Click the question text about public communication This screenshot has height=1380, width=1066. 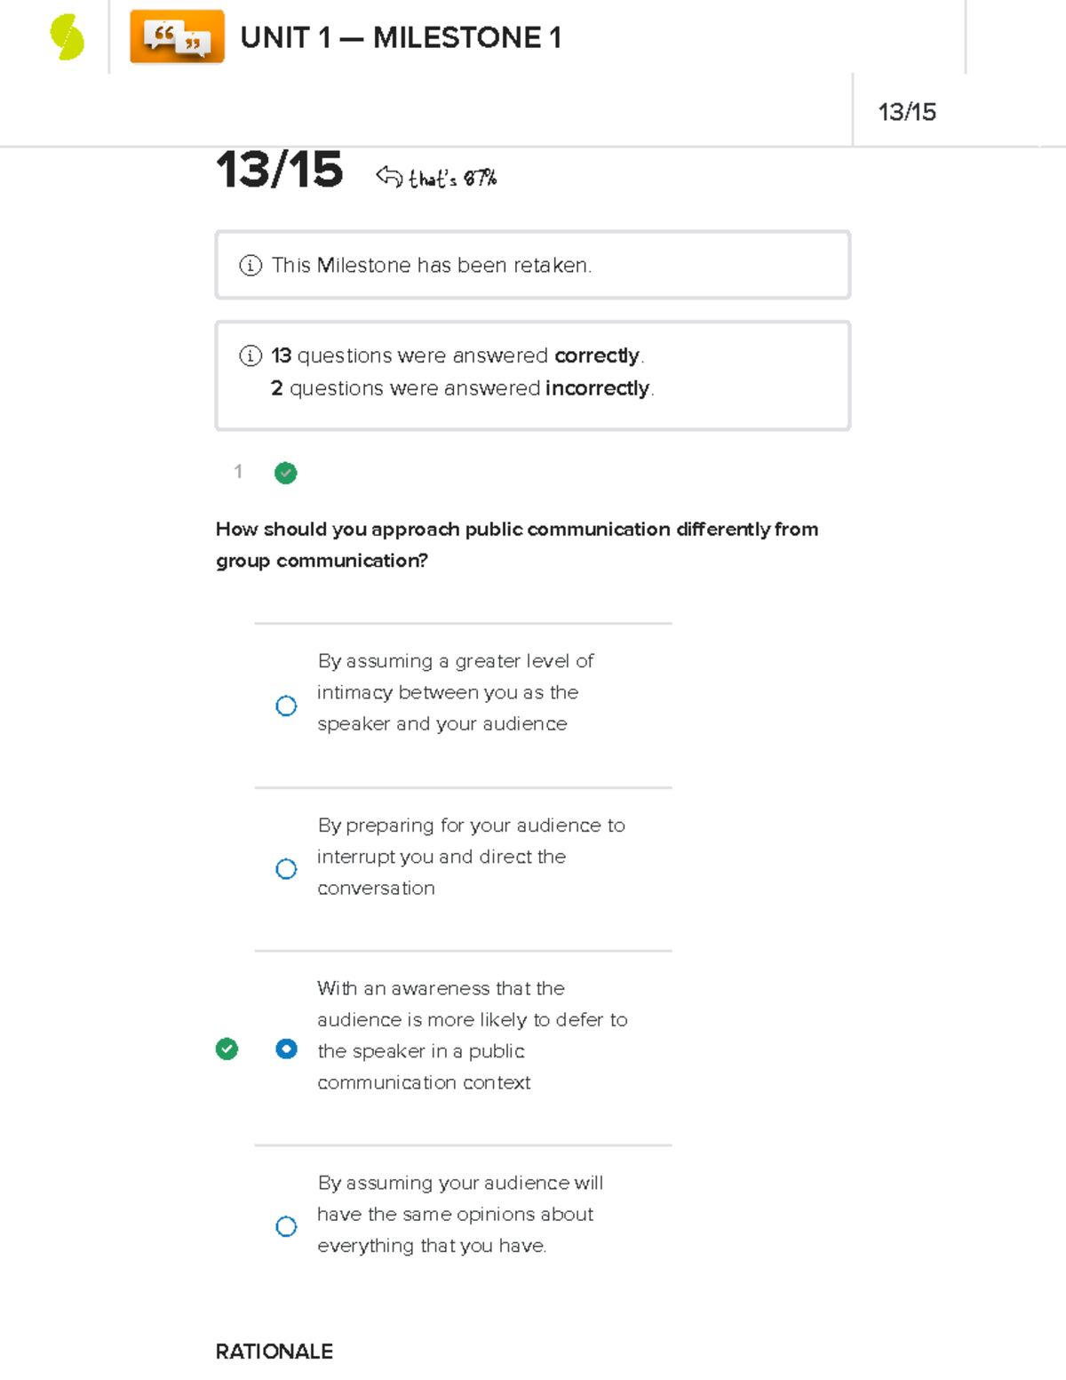516,545
